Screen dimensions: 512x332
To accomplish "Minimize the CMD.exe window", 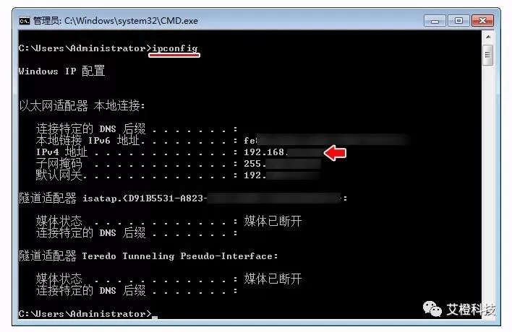I will pos(435,21).
